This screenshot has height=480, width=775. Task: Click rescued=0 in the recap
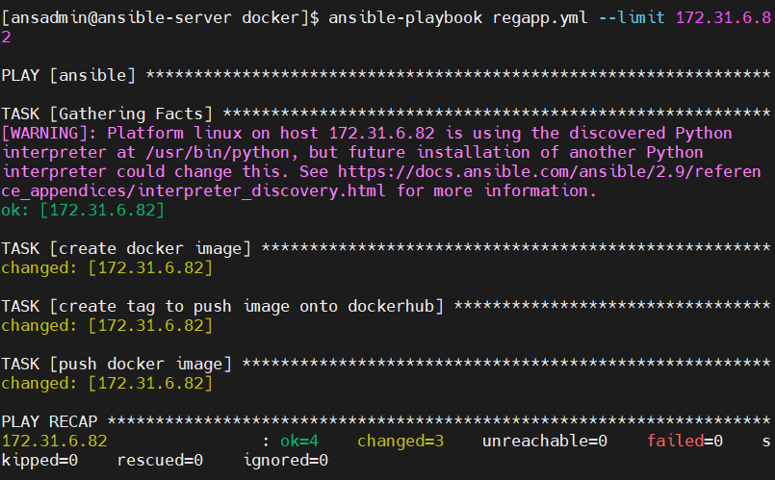tap(160, 460)
